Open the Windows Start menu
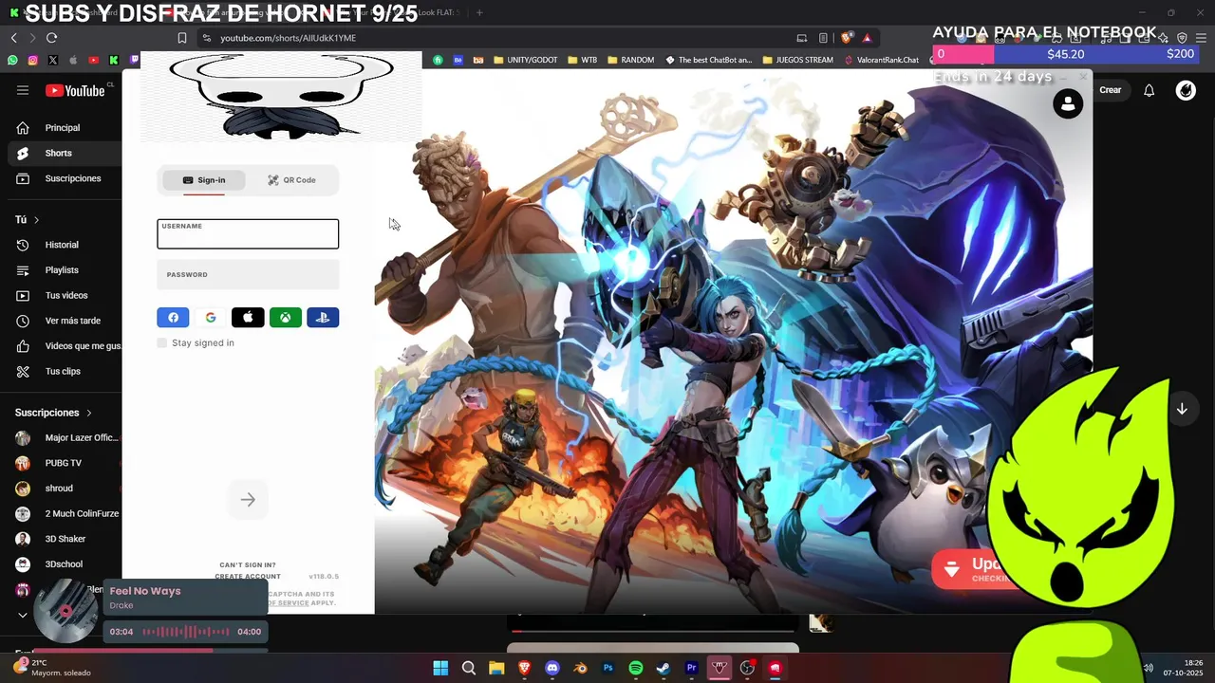Image resolution: width=1215 pixels, height=683 pixels. pos(440,668)
